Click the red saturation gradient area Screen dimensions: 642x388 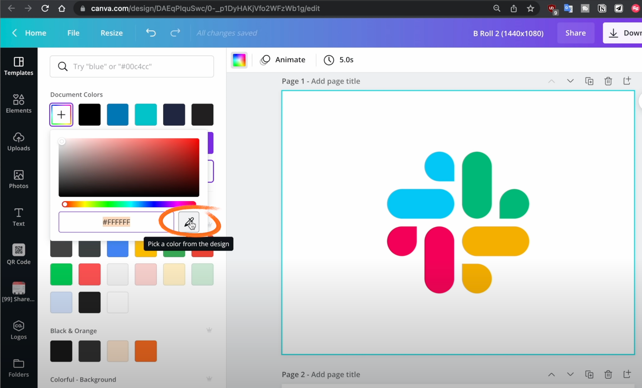(x=129, y=167)
